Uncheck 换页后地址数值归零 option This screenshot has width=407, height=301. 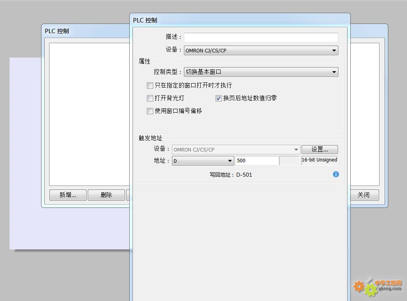pyautogui.click(x=219, y=98)
